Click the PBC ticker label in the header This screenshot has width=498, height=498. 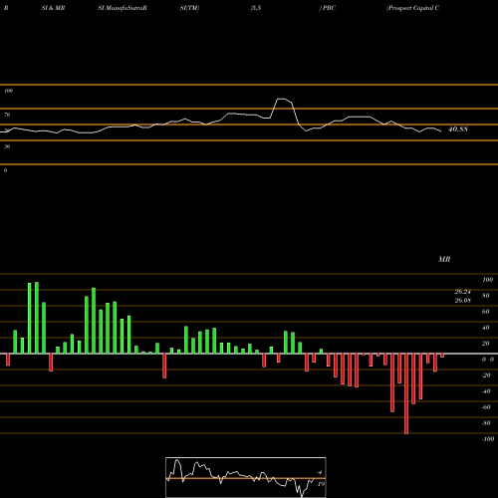click(329, 8)
